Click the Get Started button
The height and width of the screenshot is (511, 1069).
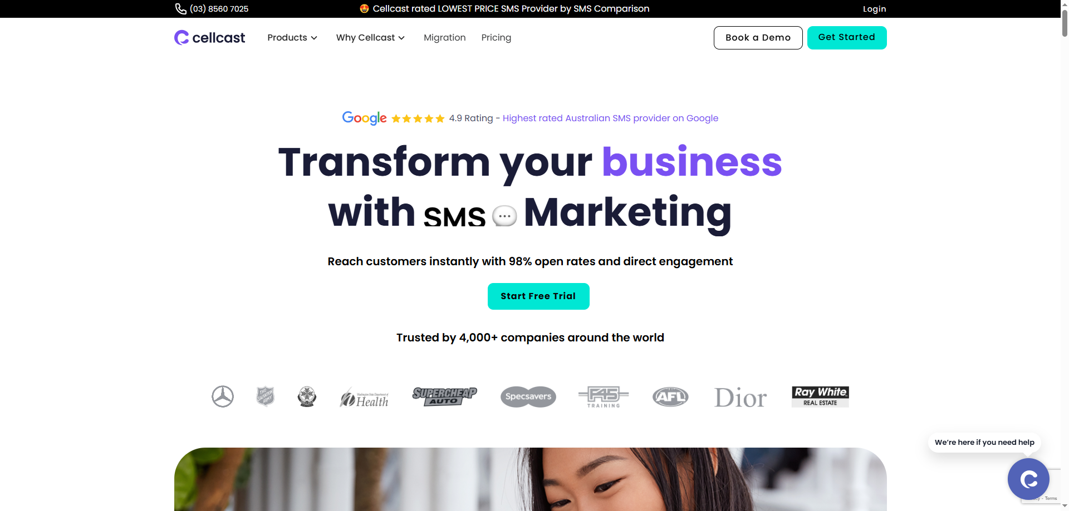(847, 38)
